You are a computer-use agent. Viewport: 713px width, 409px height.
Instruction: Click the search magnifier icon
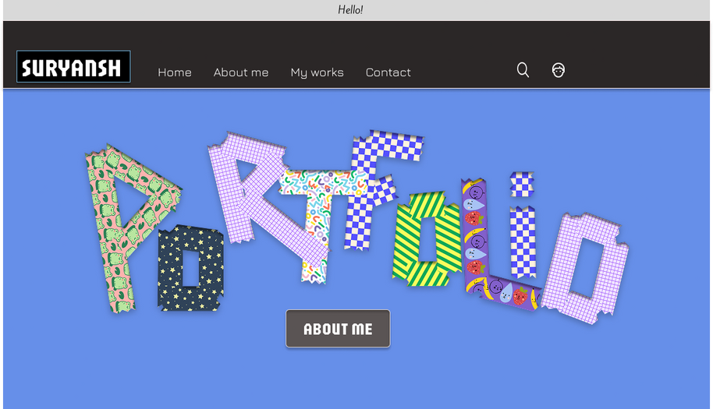[523, 70]
